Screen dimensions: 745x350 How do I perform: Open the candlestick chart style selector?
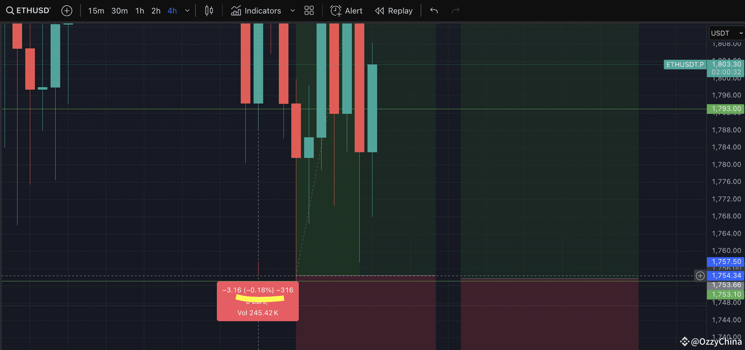(209, 11)
